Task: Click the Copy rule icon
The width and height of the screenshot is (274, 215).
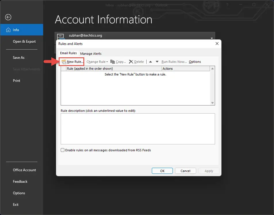Action: pyautogui.click(x=112, y=62)
